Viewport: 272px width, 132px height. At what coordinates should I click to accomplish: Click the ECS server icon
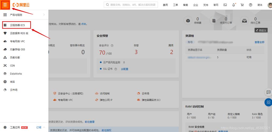[5, 25]
